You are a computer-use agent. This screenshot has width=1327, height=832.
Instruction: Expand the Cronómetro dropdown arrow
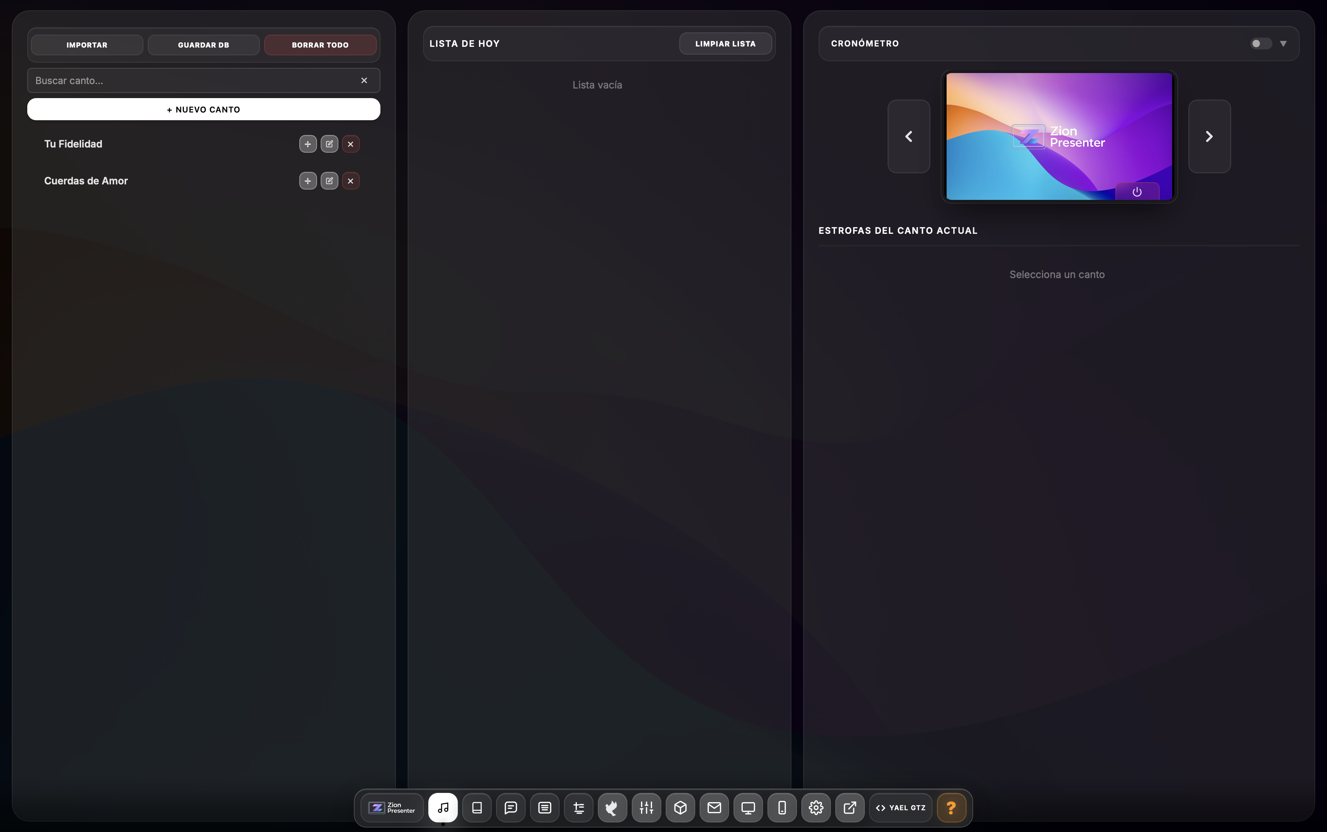click(1284, 44)
